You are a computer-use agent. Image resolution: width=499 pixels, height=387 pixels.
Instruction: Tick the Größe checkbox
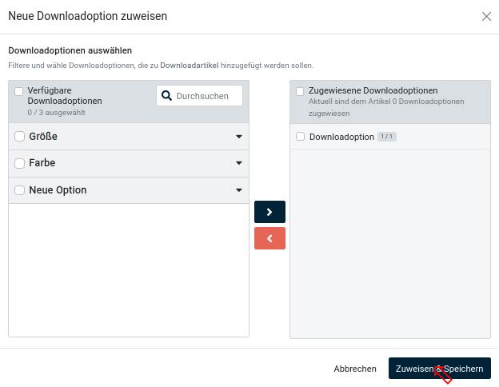(20, 136)
